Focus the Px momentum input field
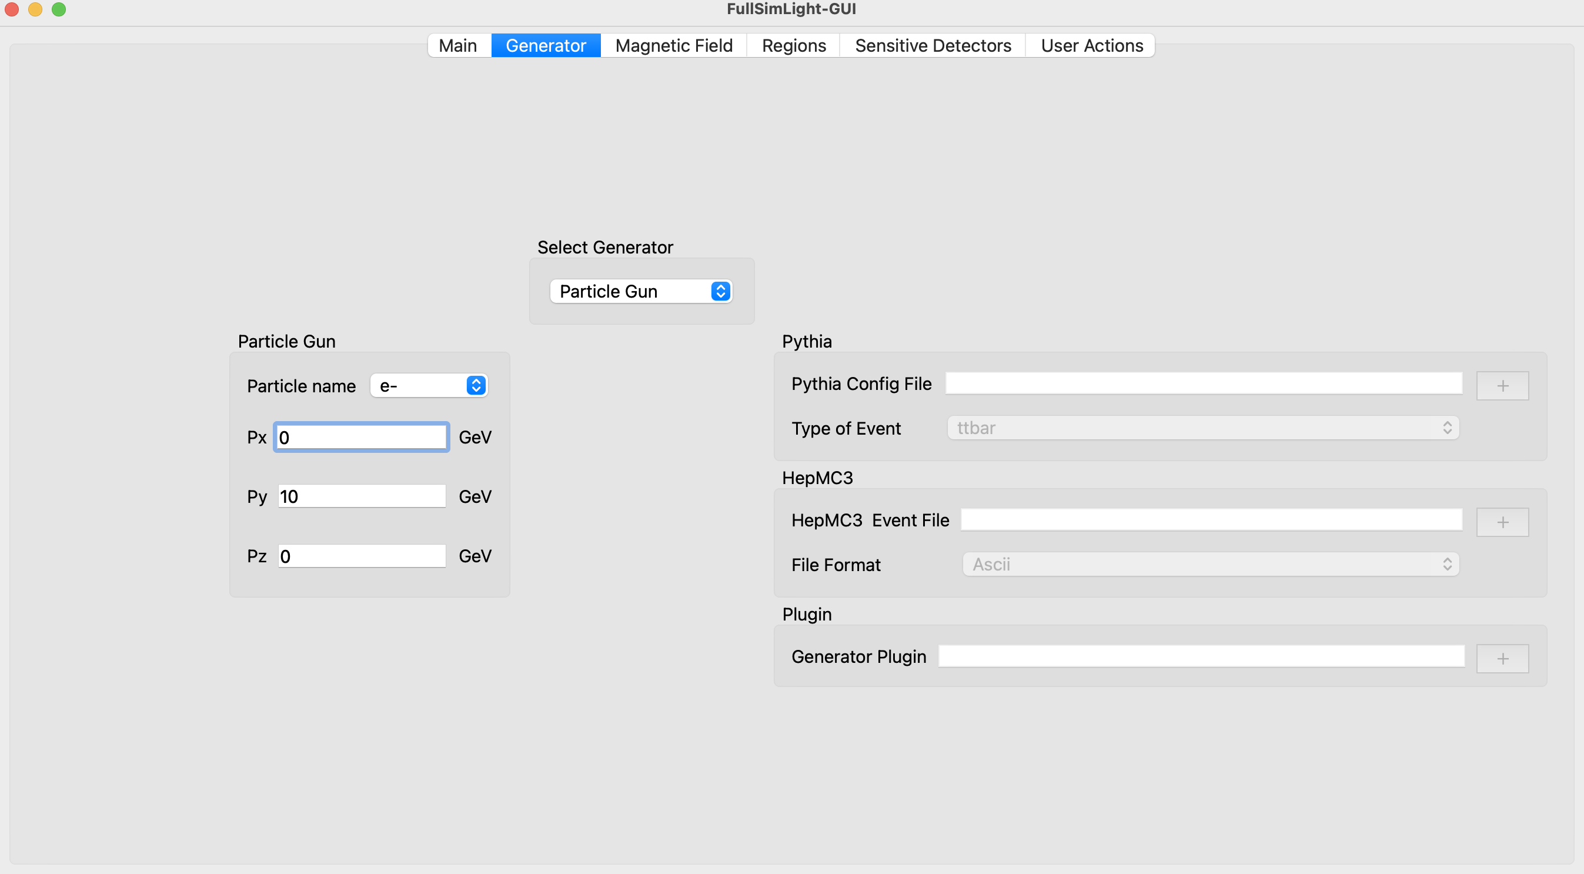 point(362,438)
